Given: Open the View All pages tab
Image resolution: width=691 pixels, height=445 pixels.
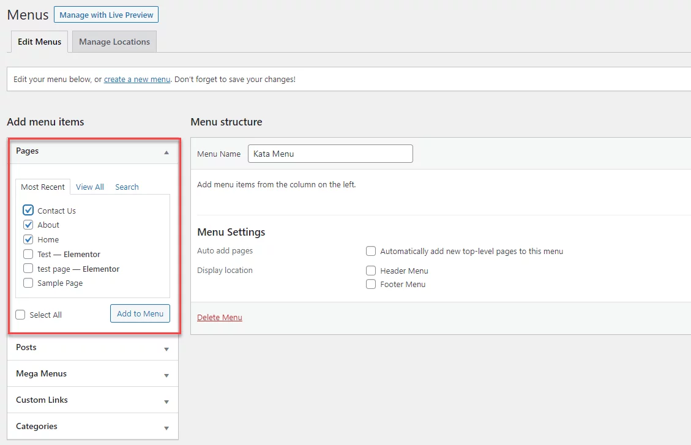Looking at the screenshot, I should point(90,187).
